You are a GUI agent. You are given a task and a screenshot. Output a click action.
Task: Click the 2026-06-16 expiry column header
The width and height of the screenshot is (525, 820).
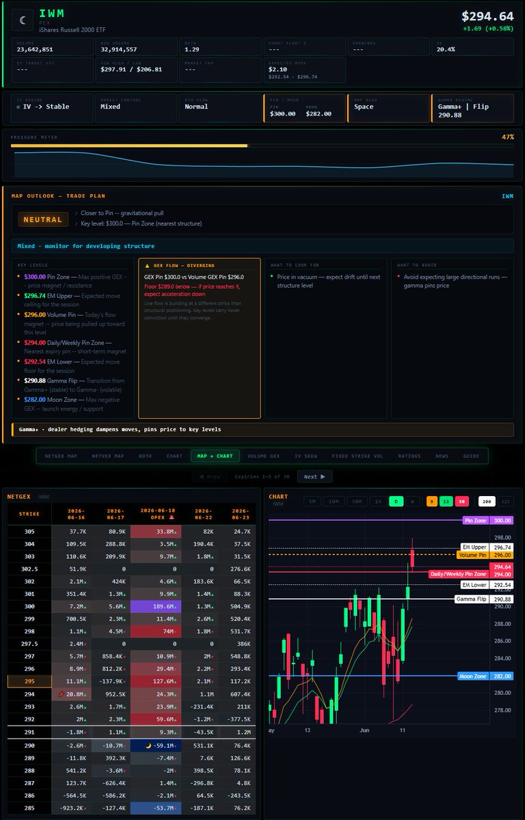(72, 514)
